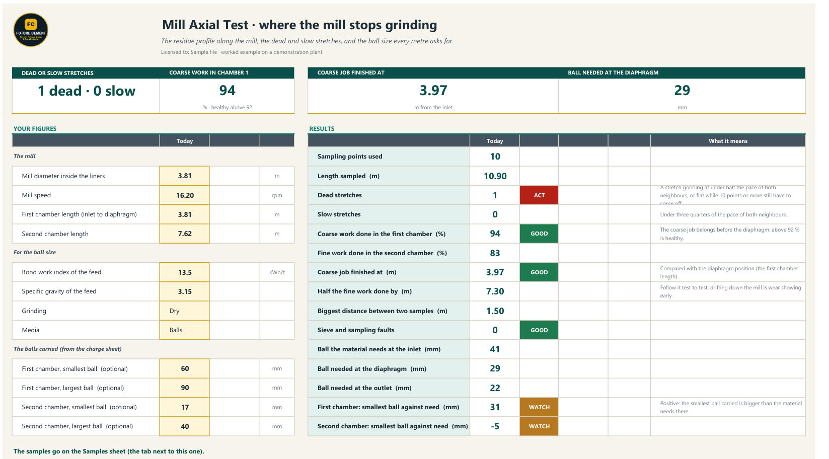The height and width of the screenshot is (459, 829).
Task: Click the fine work second chamber value 83
Action: (495, 253)
